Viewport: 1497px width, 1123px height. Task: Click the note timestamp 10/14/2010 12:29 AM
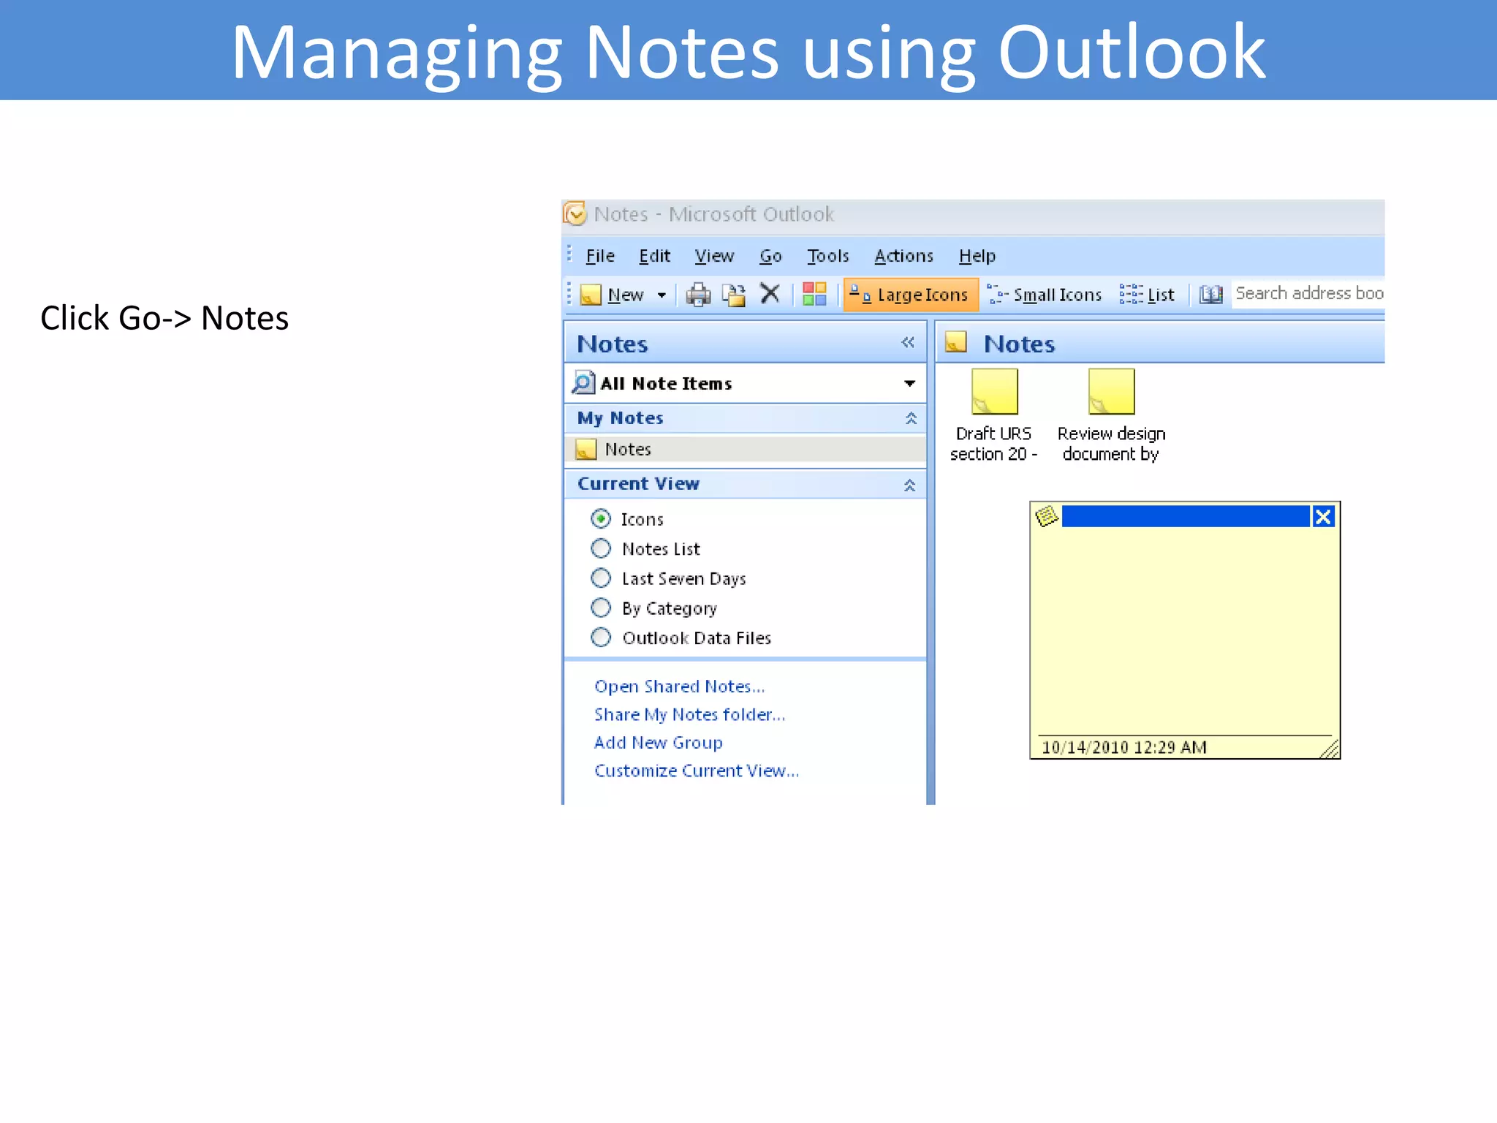(x=1123, y=747)
